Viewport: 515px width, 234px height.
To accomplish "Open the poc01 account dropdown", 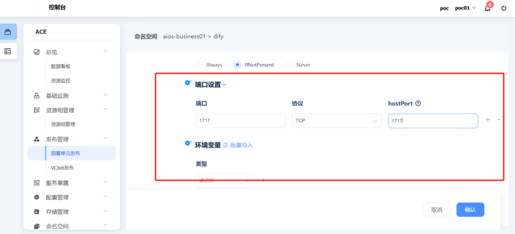I will [465, 8].
